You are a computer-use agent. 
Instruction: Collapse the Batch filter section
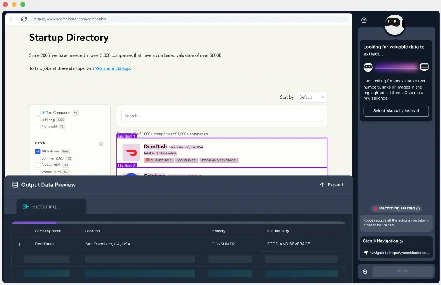click(x=101, y=144)
